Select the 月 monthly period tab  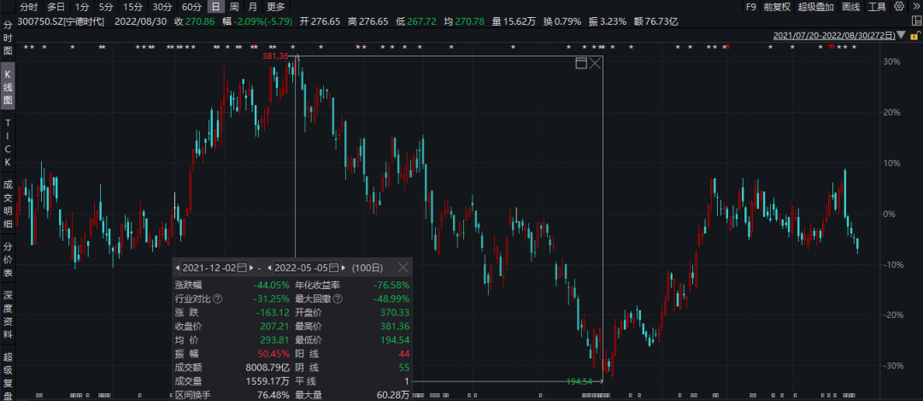[x=252, y=7]
